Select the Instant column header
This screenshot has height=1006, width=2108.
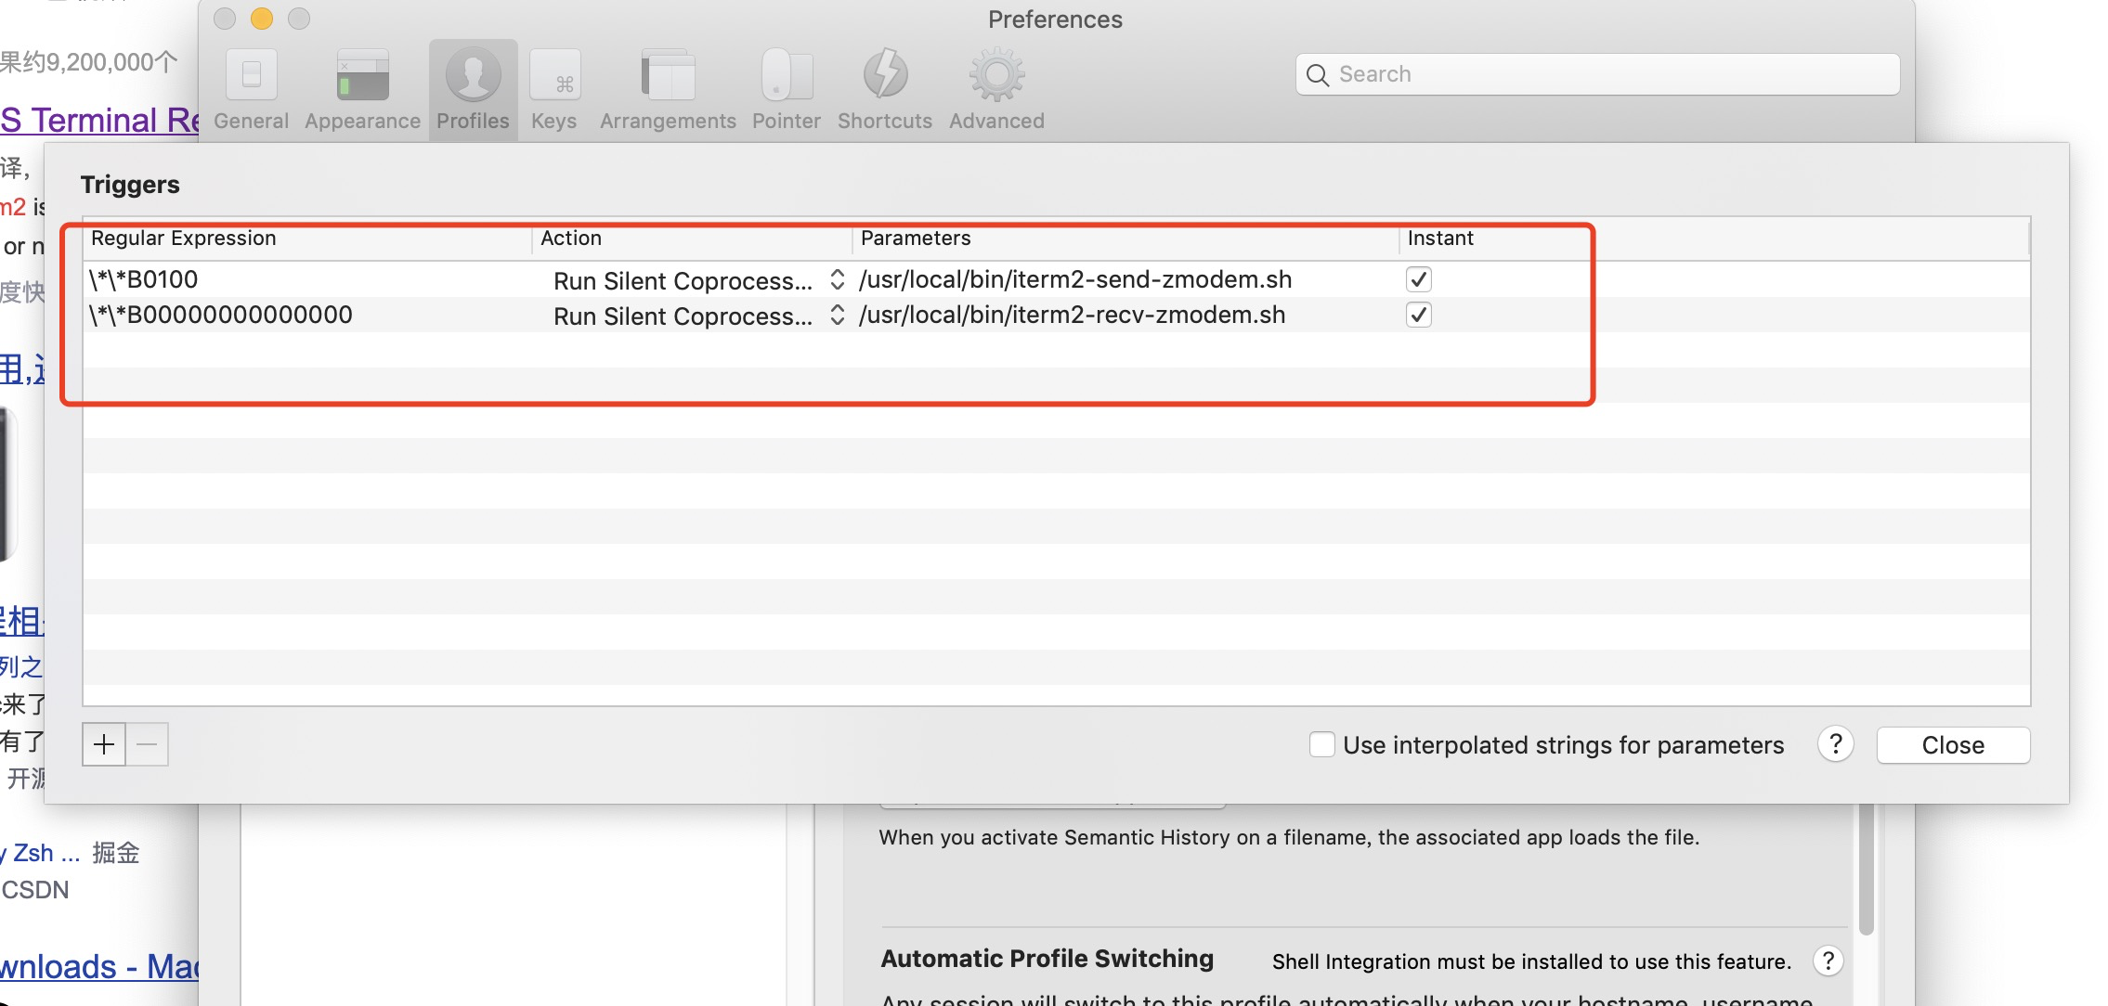pyautogui.click(x=1440, y=239)
